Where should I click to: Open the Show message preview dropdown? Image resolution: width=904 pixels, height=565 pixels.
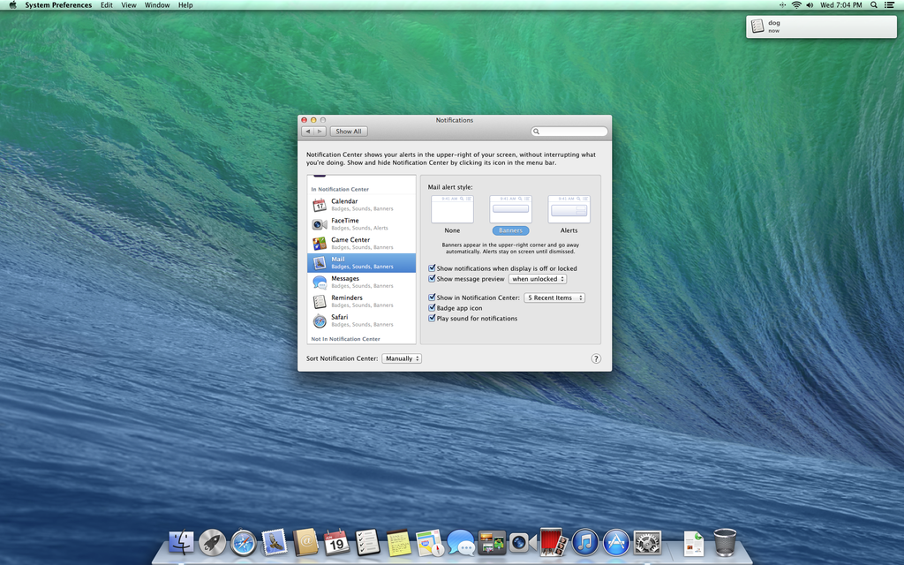tap(538, 278)
